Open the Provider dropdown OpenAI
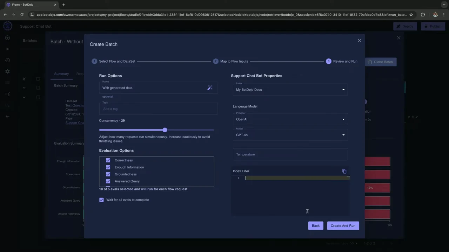Viewport: 449px width, 252px height. click(290, 119)
